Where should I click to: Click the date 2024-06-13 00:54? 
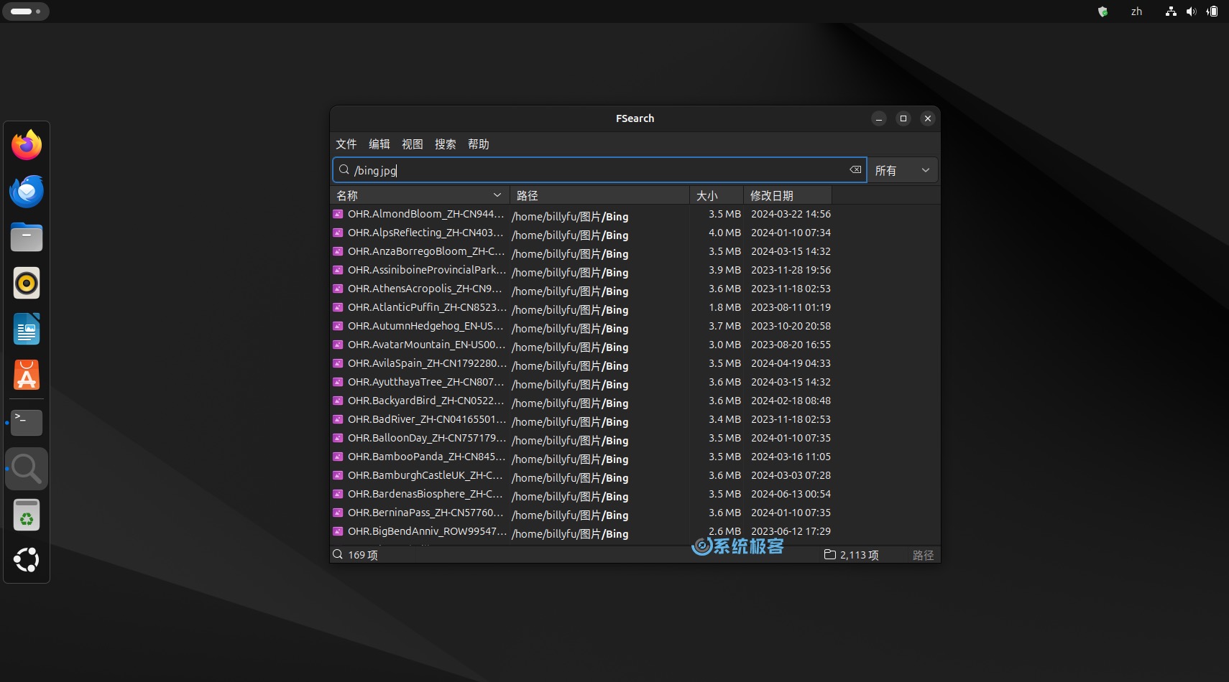[x=791, y=494]
